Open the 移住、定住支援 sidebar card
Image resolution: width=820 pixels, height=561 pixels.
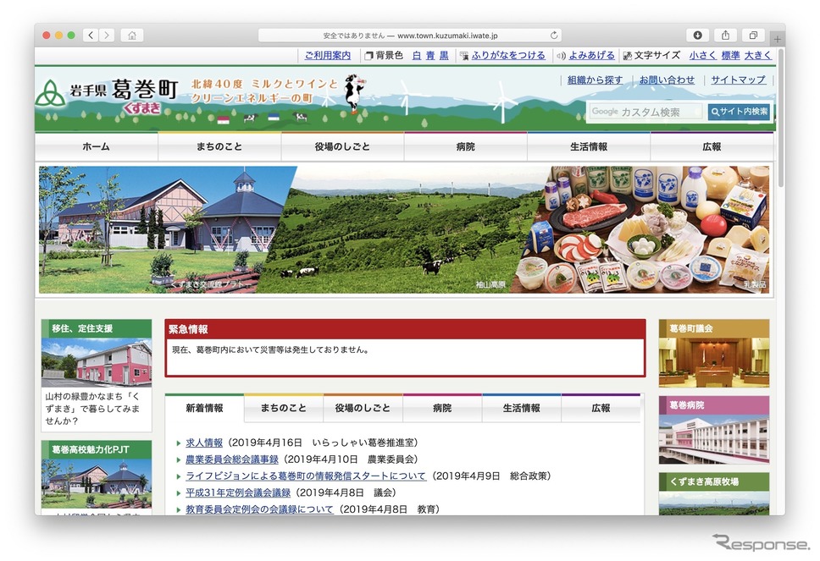[97, 376]
